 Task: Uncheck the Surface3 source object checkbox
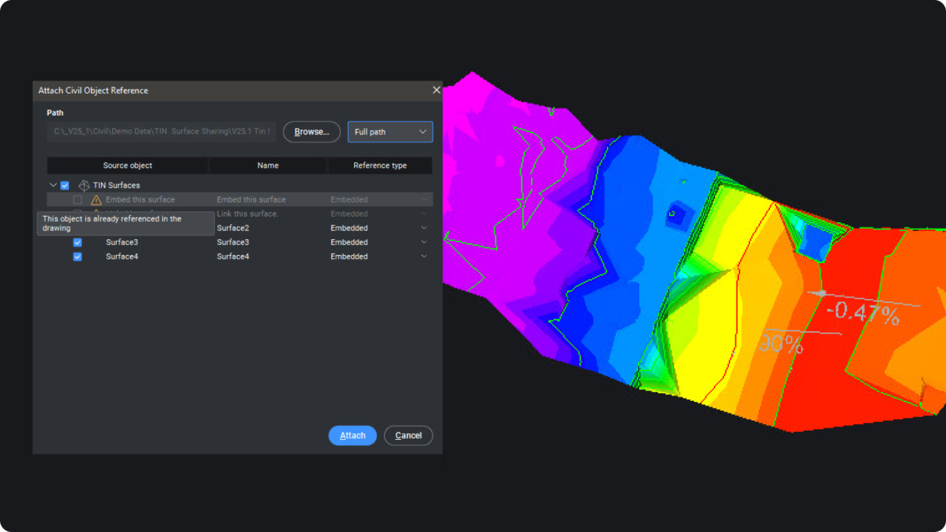click(x=78, y=242)
